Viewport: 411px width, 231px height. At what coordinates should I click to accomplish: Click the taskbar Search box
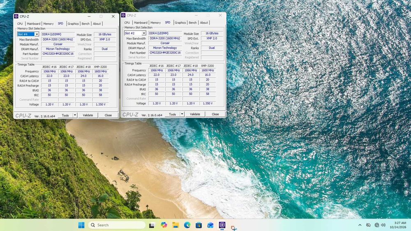pos(117,225)
